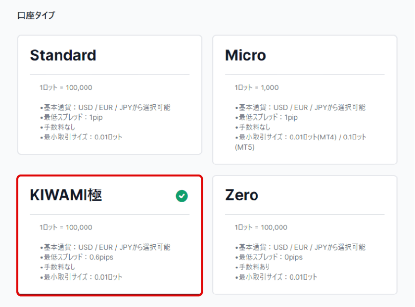The height and width of the screenshot is (307, 415).
Task: Select the Zero account type card
Action: (305, 235)
